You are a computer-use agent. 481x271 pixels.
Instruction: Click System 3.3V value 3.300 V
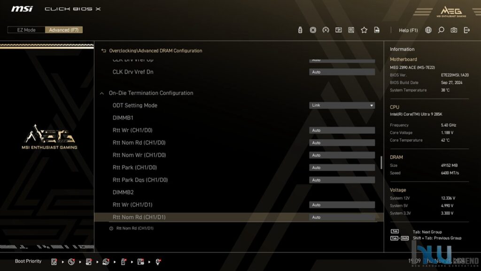pyautogui.click(x=447, y=213)
